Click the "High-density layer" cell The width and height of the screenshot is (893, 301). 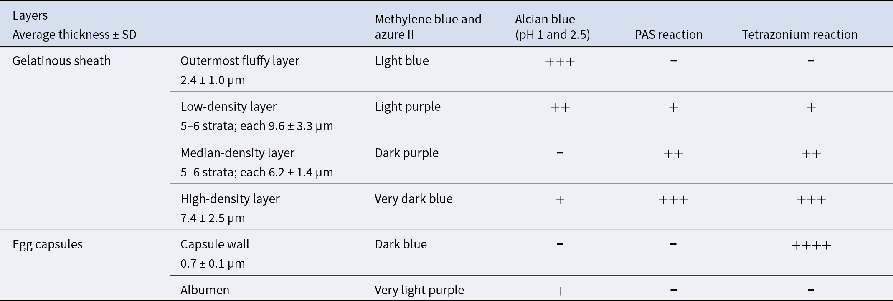pyautogui.click(x=230, y=199)
